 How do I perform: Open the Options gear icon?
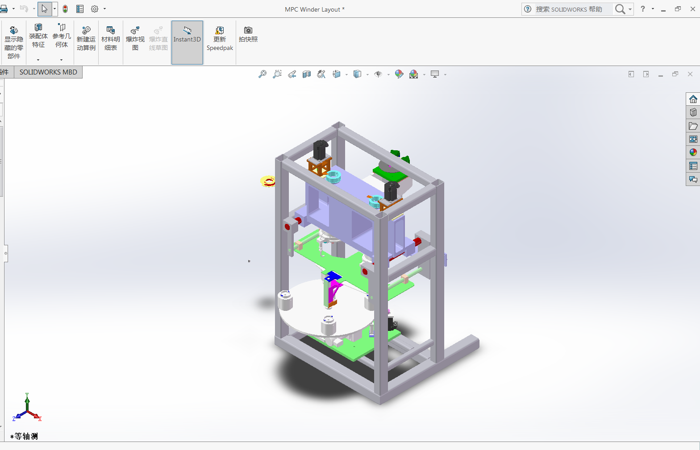[95, 9]
